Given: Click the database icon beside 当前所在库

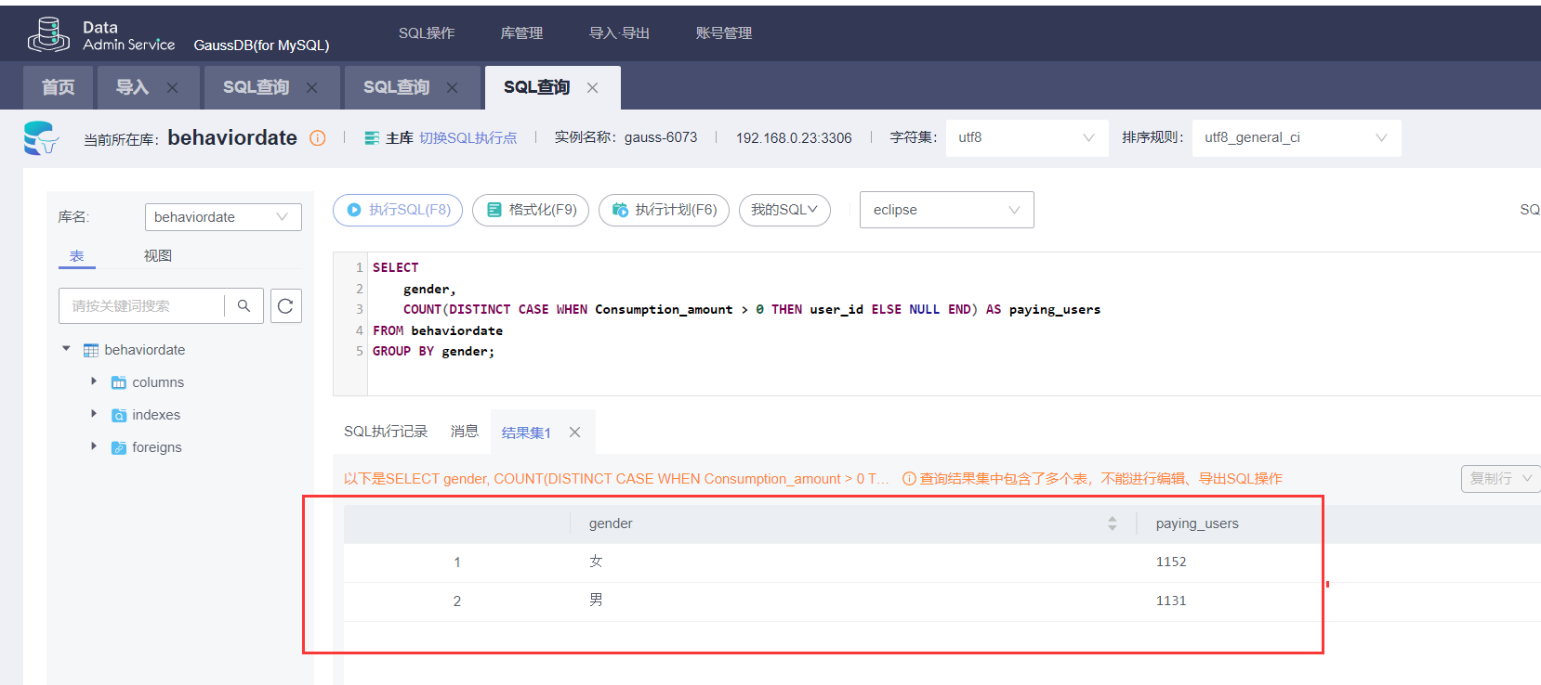Looking at the screenshot, I should coord(41,138).
